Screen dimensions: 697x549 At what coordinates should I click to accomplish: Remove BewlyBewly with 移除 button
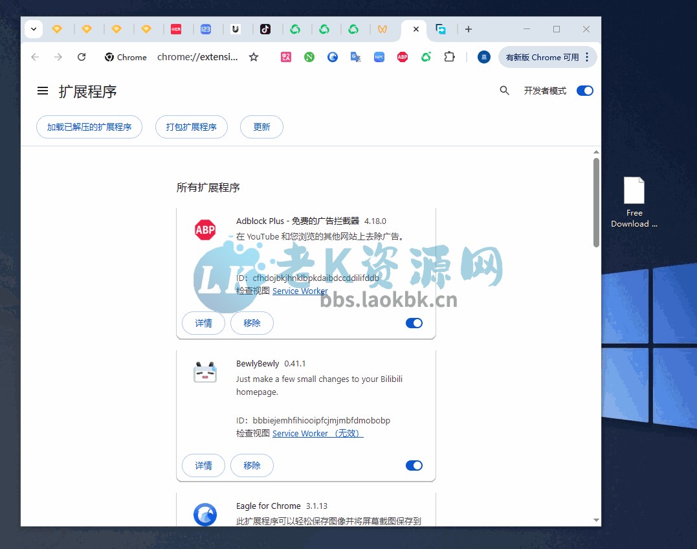(252, 465)
